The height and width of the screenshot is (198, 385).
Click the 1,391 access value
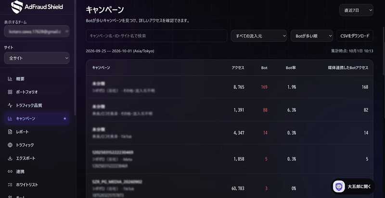coord(239,110)
